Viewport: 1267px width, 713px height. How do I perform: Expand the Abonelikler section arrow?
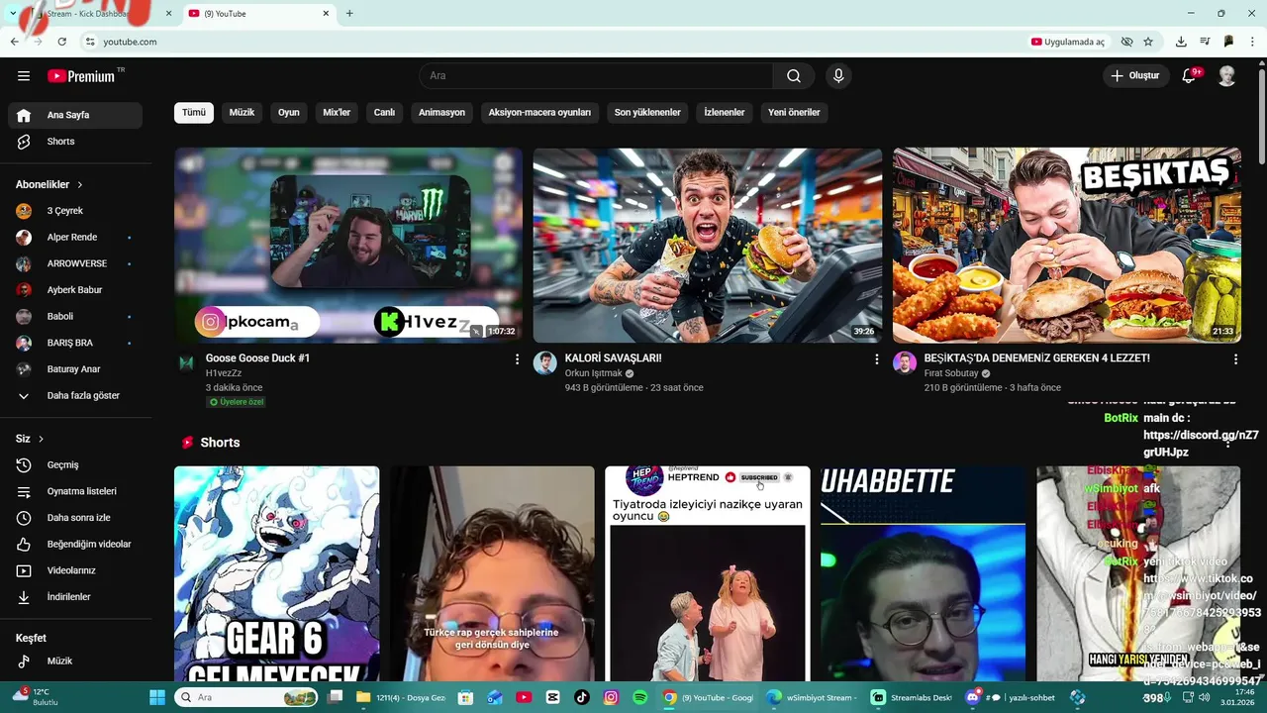80,185
